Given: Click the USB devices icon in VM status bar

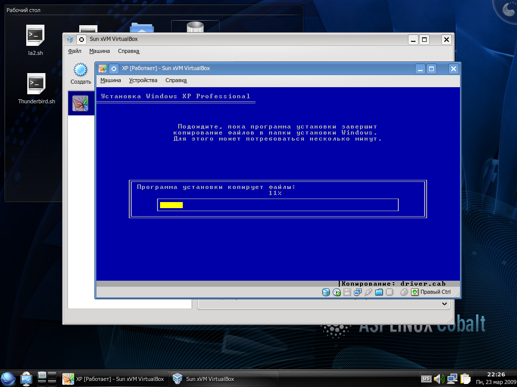Looking at the screenshot, I should [368, 292].
